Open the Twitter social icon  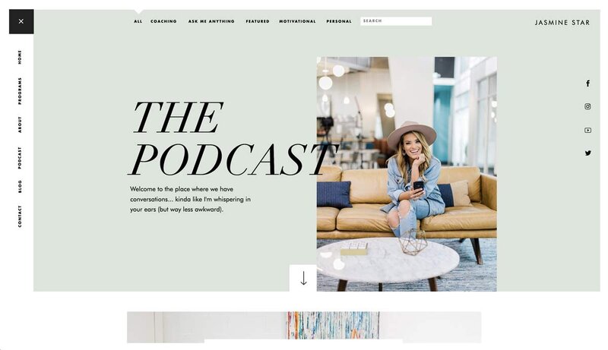(x=587, y=153)
